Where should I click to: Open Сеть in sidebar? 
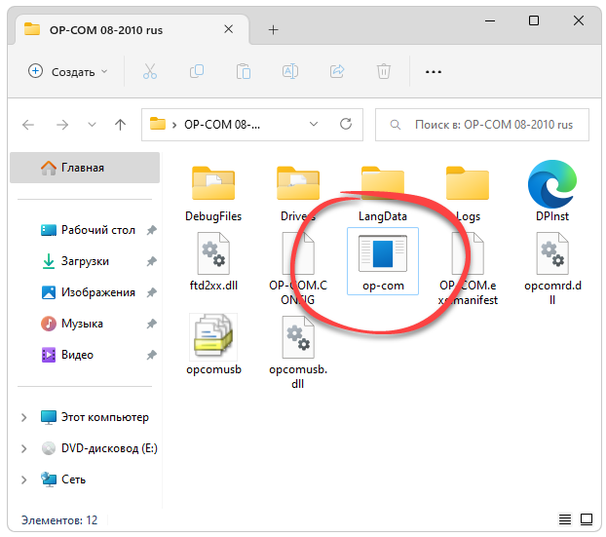pyautogui.click(x=63, y=479)
